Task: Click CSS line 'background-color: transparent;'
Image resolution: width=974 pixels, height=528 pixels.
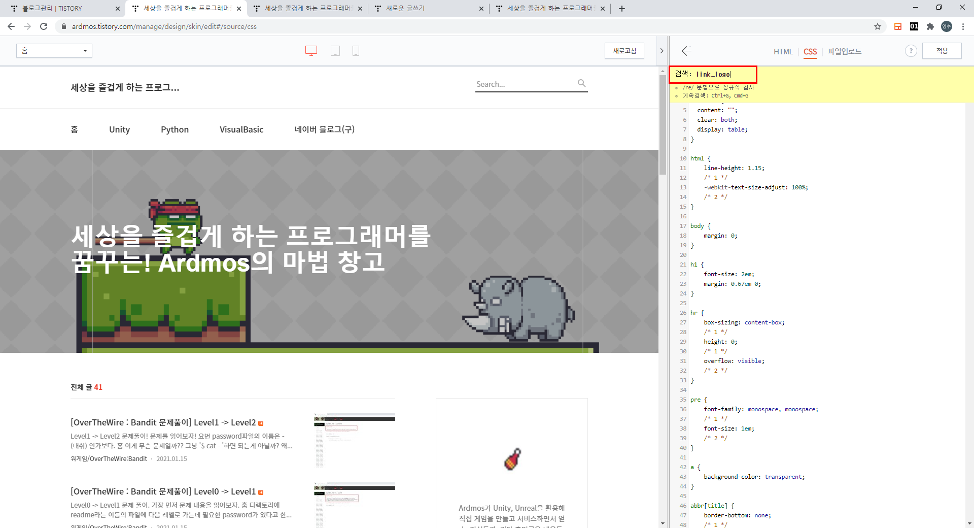Action: coord(754,477)
